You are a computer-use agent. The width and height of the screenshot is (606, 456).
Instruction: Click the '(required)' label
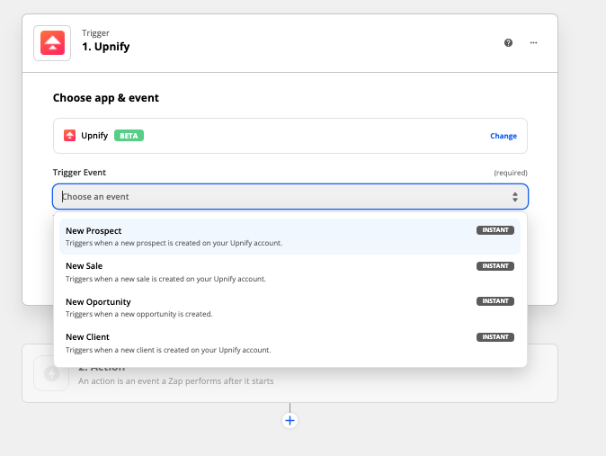tap(511, 173)
